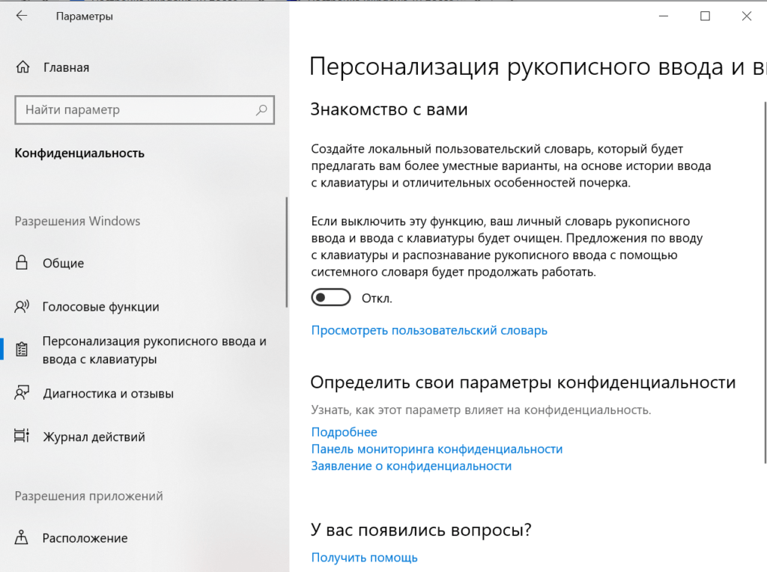This screenshot has height=572, width=767.
Task: Focus the Найти параметр search field
Action: point(145,110)
